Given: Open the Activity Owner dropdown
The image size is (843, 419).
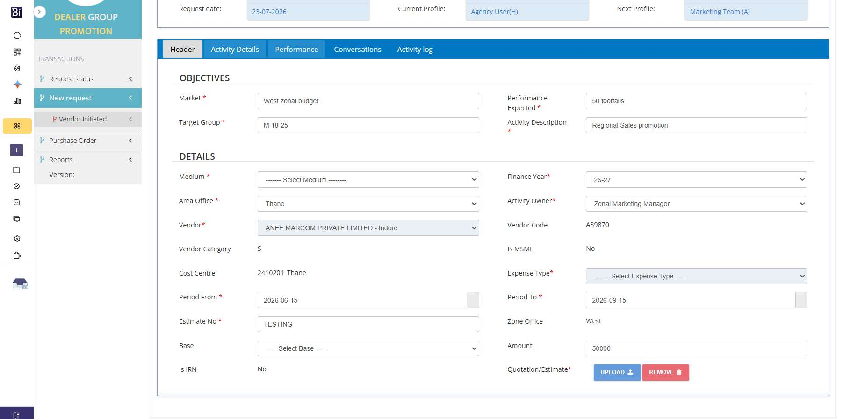Looking at the screenshot, I should tap(696, 204).
